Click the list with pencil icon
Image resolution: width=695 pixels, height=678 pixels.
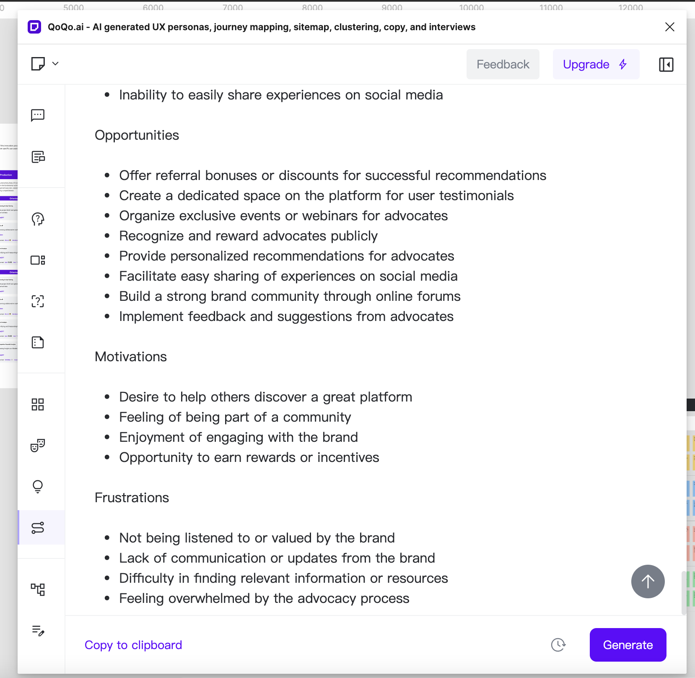click(38, 630)
